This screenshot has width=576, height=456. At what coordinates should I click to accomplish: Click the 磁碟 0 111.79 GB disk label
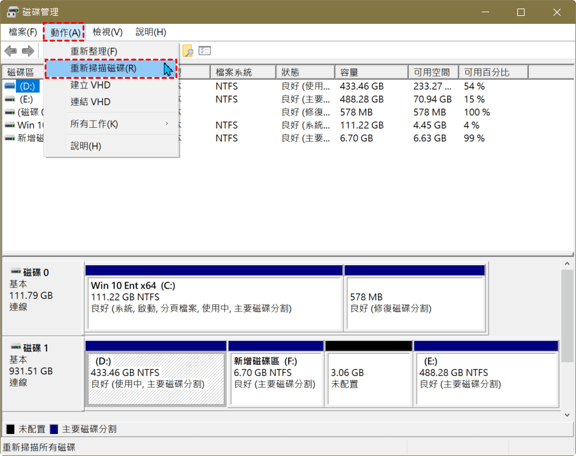[x=43, y=298]
